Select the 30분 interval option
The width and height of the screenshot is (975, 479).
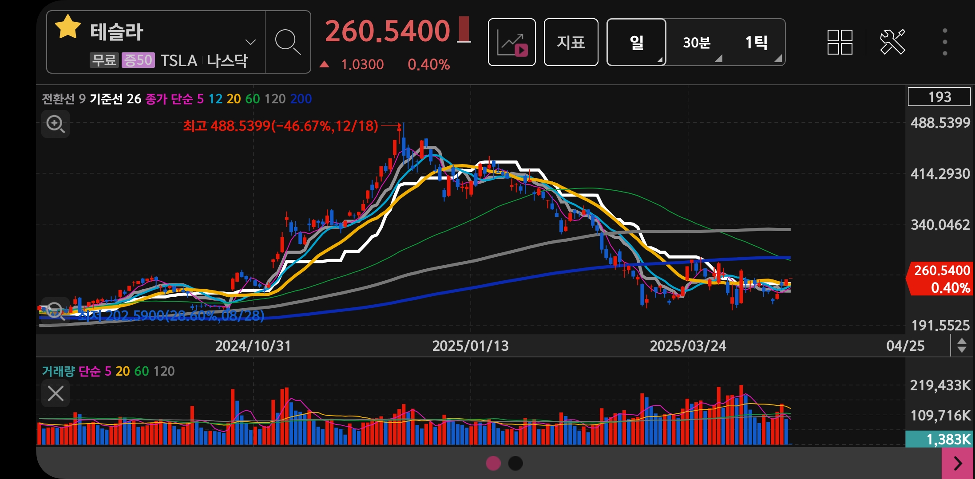tap(697, 43)
